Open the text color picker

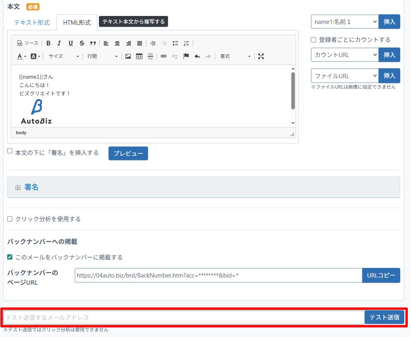pyautogui.click(x=22, y=56)
